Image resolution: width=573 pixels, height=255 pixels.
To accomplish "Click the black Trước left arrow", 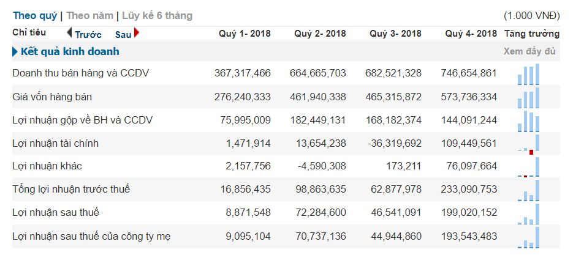I will coord(69,33).
